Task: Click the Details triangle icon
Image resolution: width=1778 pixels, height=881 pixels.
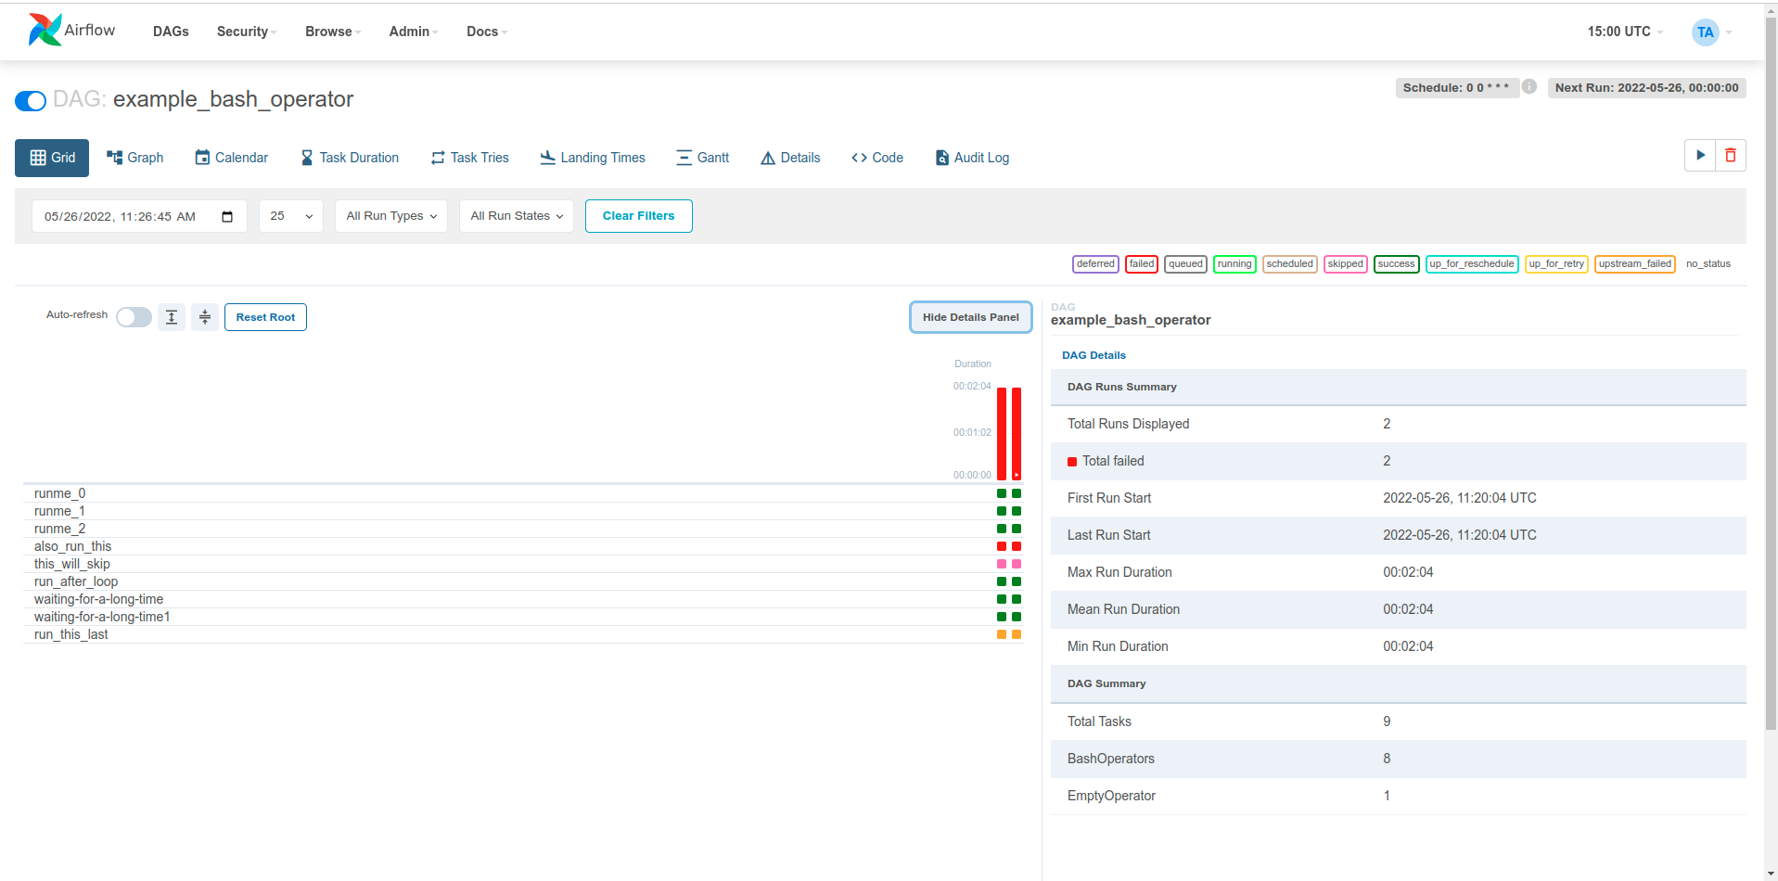Action: pyautogui.click(x=768, y=158)
